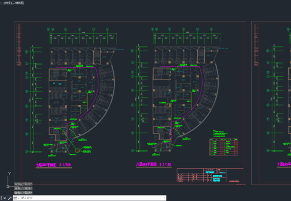This screenshot has width=291, height=201.
Task: Select the 八层BAS平面图 title text
Action: (x=146, y=165)
